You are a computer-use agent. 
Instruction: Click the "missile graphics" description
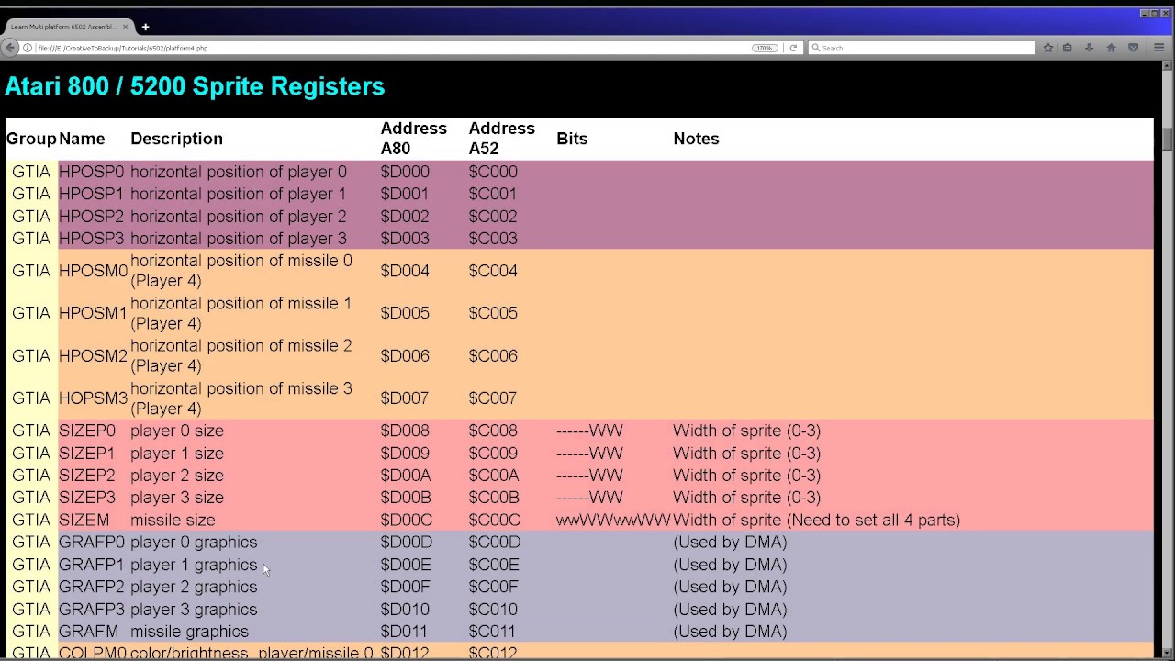(189, 632)
